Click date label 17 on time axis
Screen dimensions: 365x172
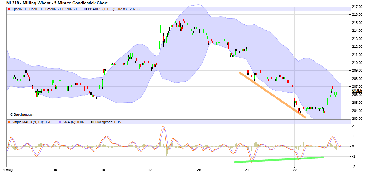(x=150, y=169)
